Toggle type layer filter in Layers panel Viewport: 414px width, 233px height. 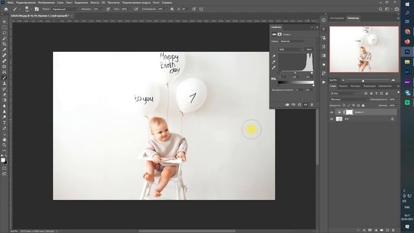pos(376,93)
